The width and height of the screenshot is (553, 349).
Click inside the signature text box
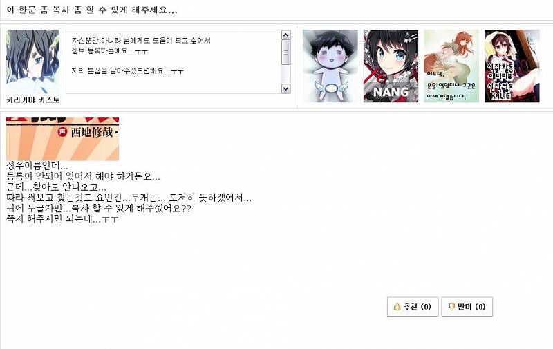point(174,62)
